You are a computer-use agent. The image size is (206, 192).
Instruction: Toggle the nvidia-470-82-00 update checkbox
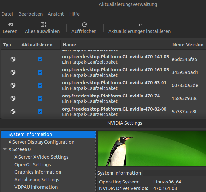[40, 112]
